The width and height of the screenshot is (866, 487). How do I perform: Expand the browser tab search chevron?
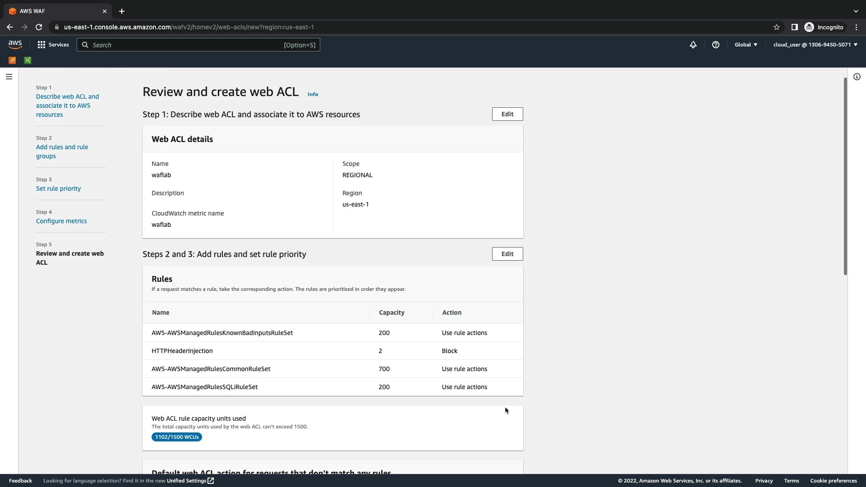tap(856, 11)
